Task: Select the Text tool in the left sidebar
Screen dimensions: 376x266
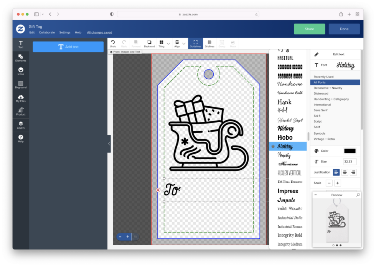Action: tap(21, 44)
